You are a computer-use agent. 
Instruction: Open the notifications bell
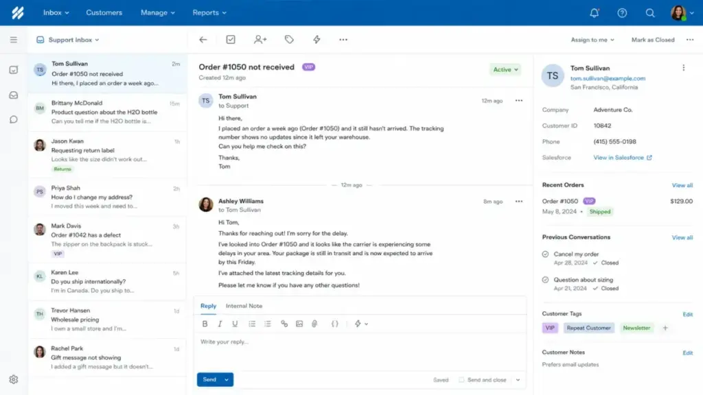click(594, 12)
